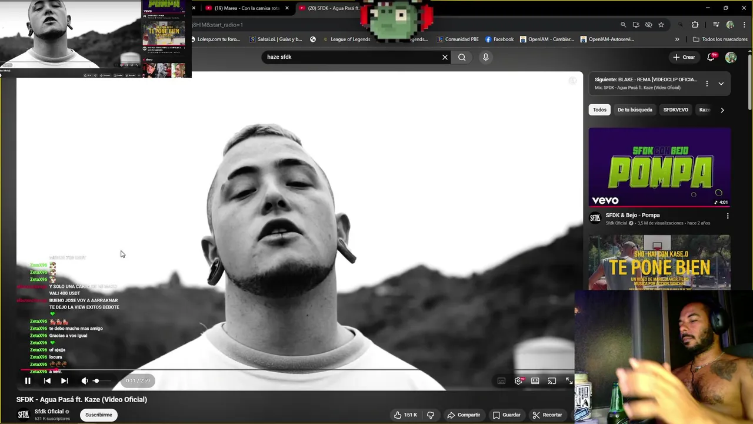Clear the YouTube search text with X

pyautogui.click(x=445, y=57)
